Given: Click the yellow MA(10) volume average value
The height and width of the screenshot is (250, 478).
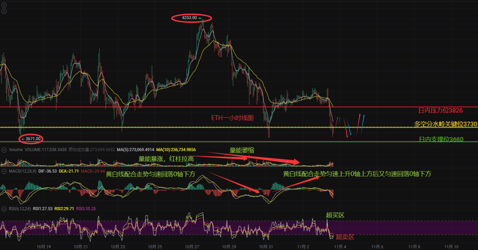Looking at the screenshot, I should [x=176, y=149].
